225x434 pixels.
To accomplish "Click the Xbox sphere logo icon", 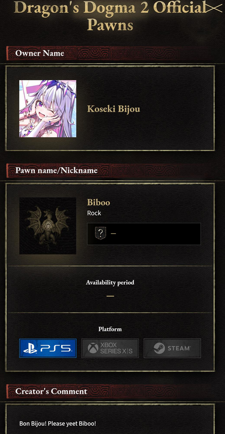I will click(93, 348).
